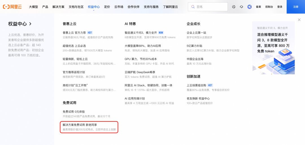This screenshot has width=305, height=145.
Task: Open the 支持与服务 menu
Action: 151,7
